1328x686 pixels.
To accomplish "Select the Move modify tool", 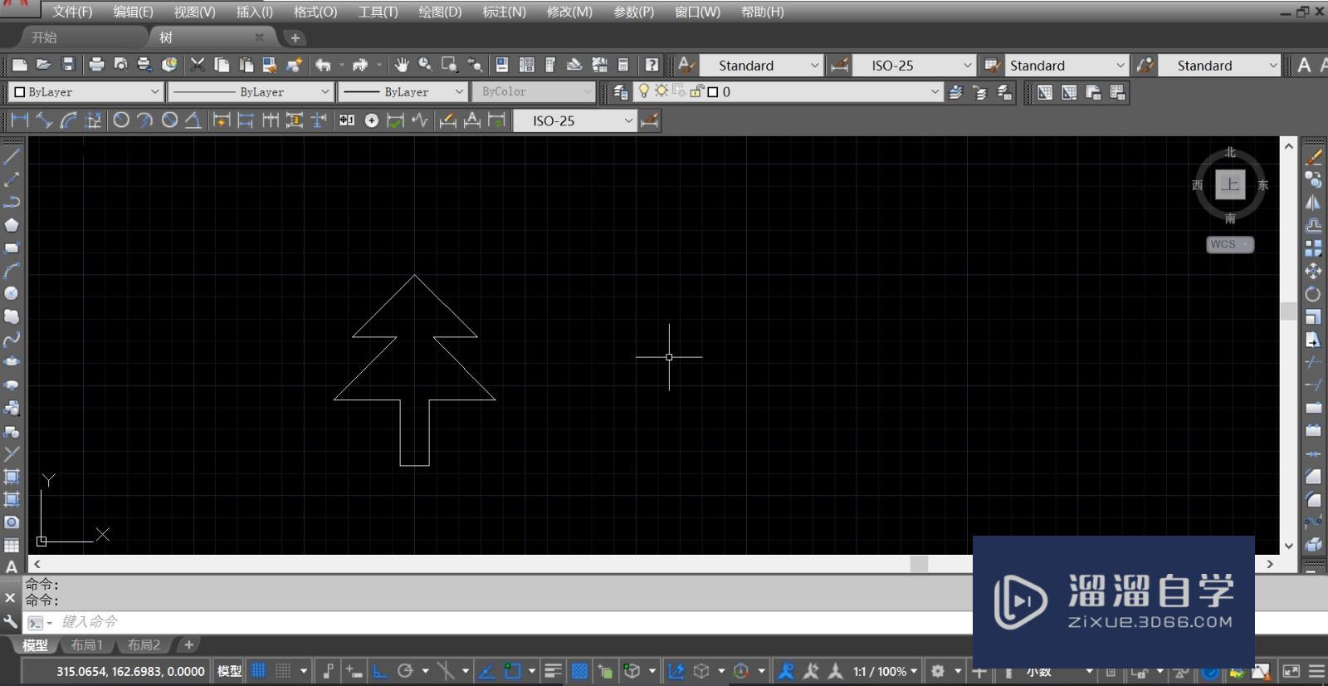I will point(1314,271).
